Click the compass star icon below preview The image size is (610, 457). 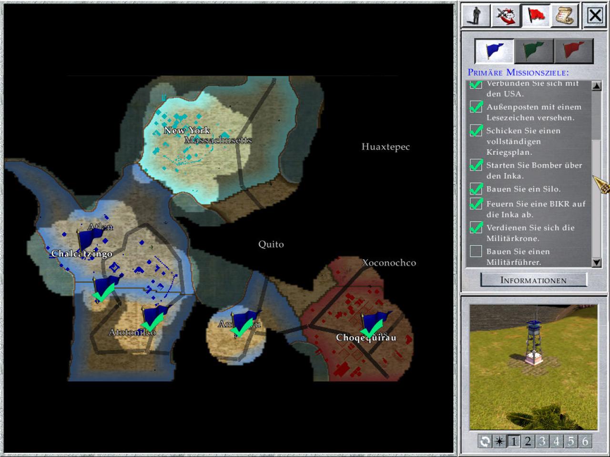click(x=499, y=441)
